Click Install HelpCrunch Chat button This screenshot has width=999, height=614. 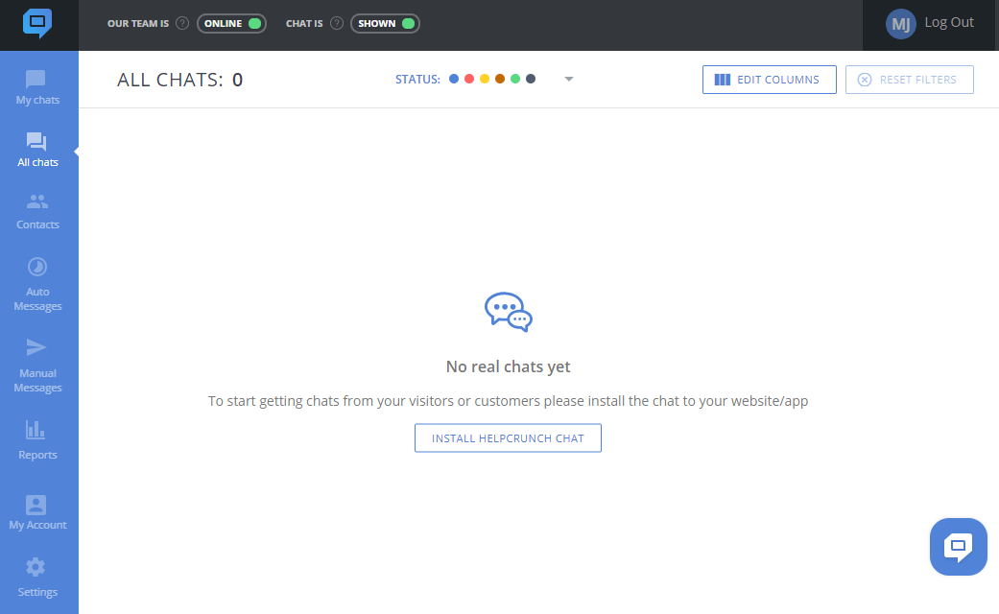click(508, 438)
